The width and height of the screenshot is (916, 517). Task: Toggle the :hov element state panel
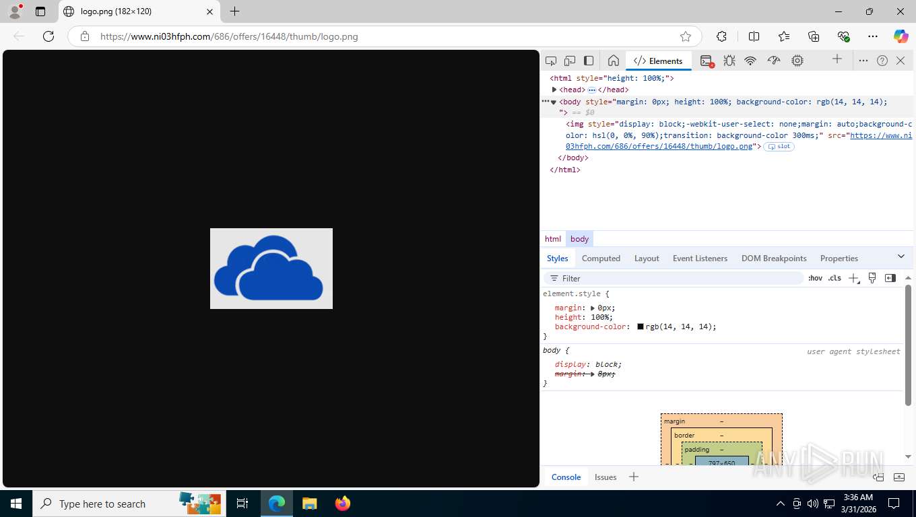pyautogui.click(x=815, y=278)
